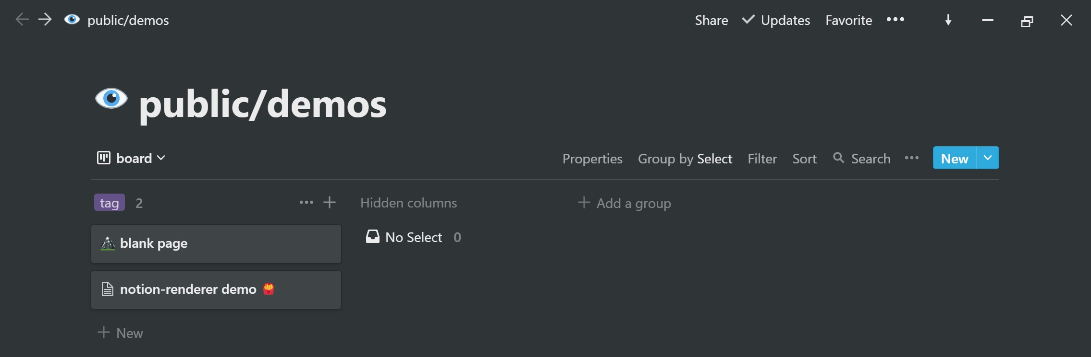
Task: Show the hidden No Select group
Action: (x=414, y=237)
